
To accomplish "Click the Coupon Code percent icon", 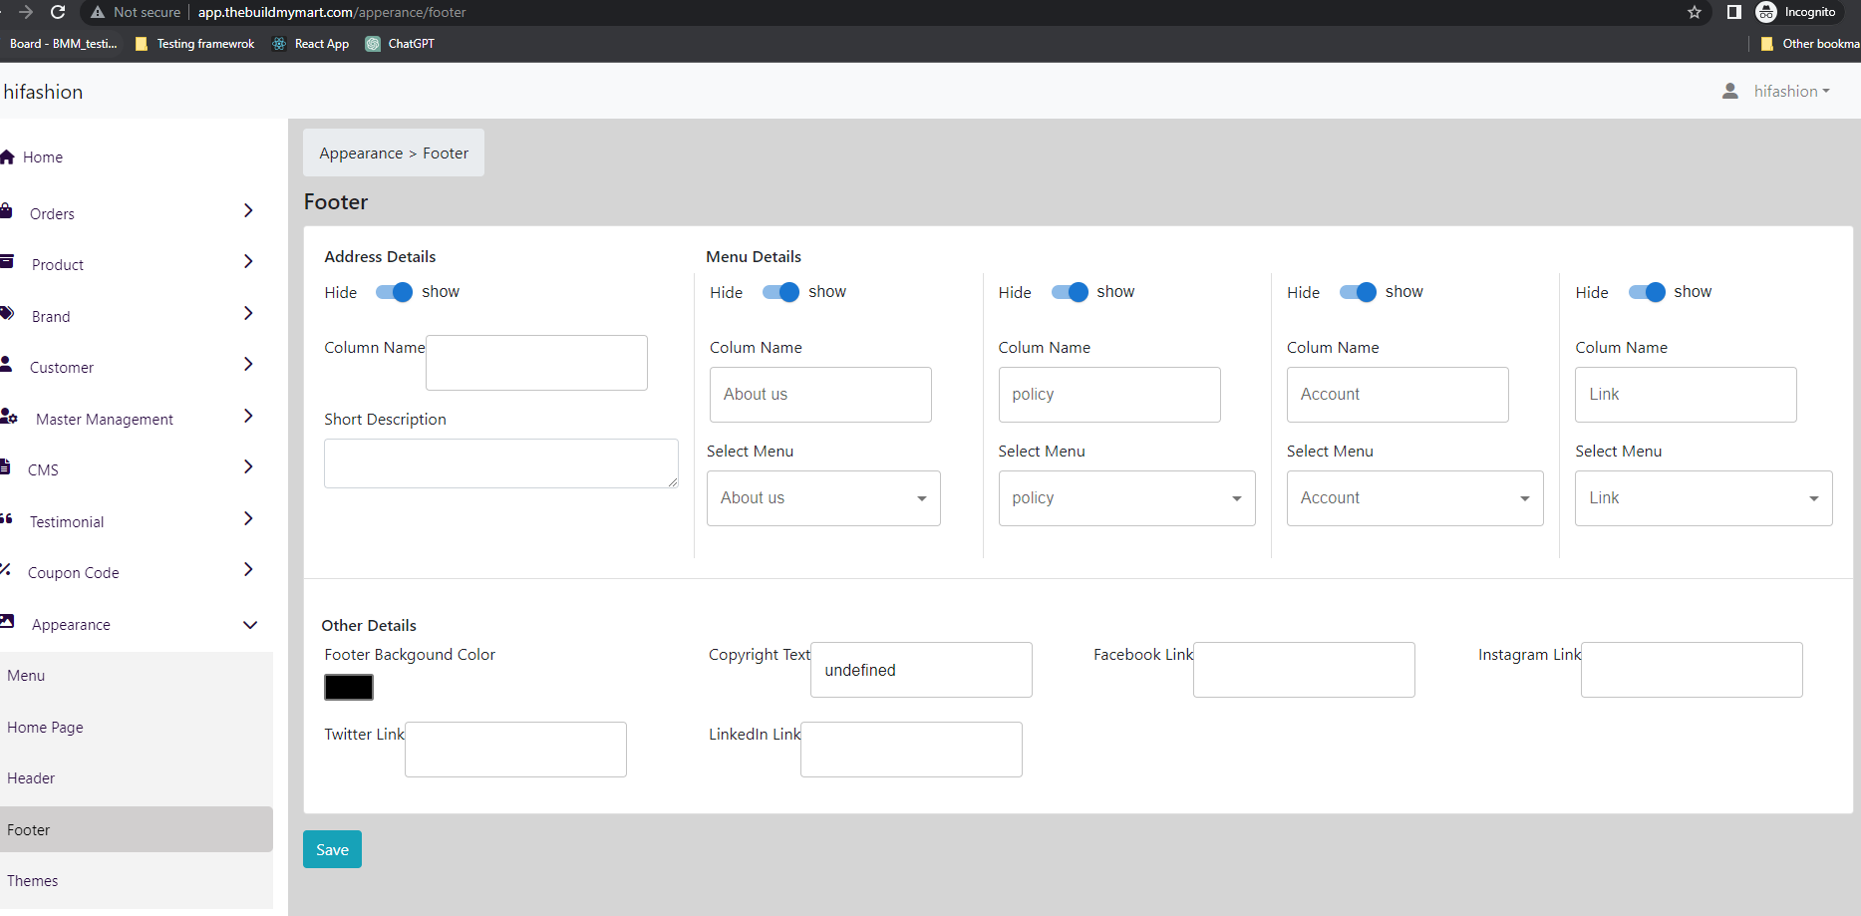I will pos(5,569).
